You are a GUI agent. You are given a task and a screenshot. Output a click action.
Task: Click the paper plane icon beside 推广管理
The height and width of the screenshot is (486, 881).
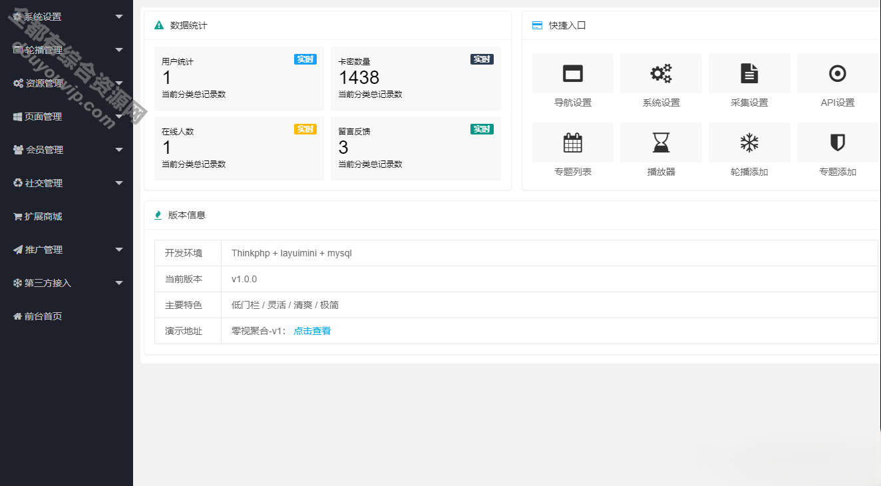[18, 250]
